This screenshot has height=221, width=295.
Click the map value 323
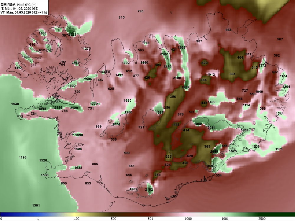click(x=168, y=156)
